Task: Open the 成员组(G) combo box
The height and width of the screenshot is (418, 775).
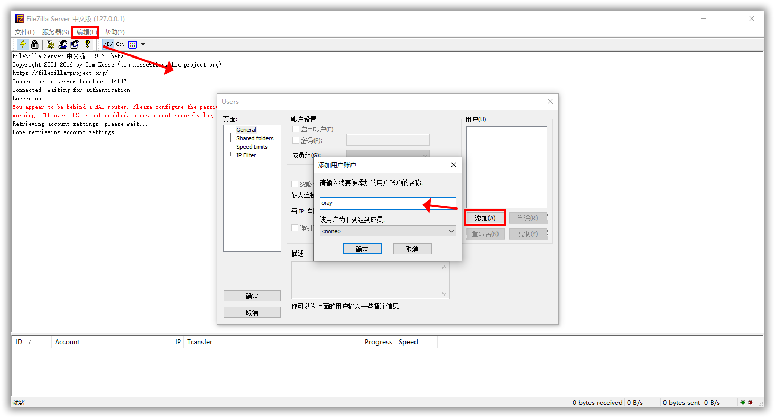Action: pyautogui.click(x=388, y=155)
